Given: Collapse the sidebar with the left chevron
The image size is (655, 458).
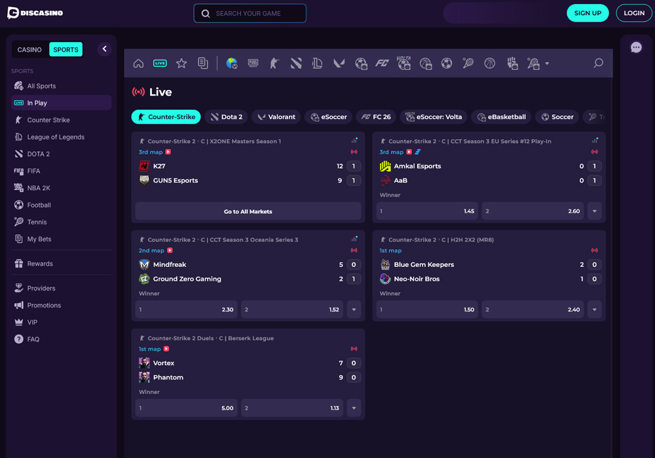Looking at the screenshot, I should [x=104, y=48].
